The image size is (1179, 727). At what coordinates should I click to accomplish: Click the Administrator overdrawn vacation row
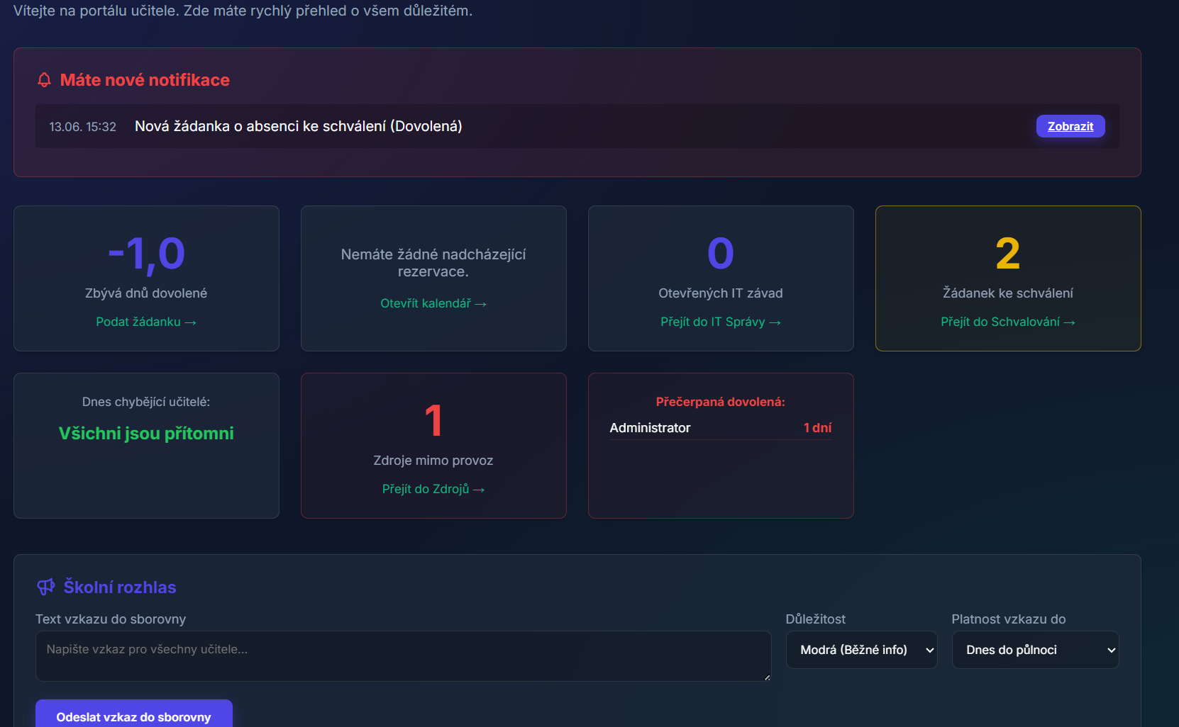(721, 428)
